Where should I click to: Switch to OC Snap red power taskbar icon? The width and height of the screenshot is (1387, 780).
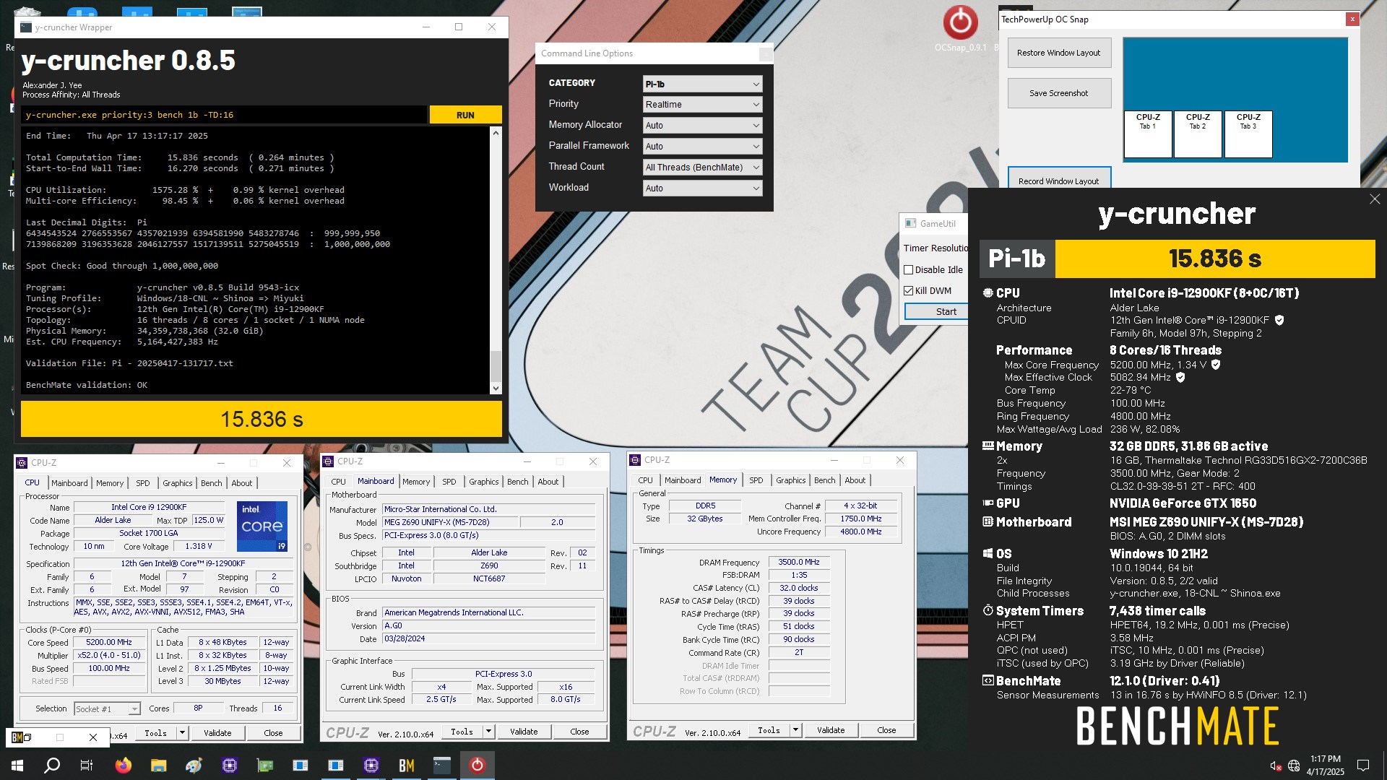(x=478, y=766)
